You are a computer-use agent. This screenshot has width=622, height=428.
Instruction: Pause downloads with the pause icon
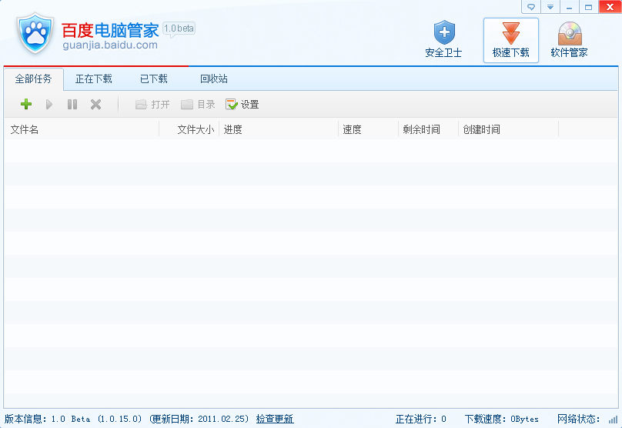[72, 105]
